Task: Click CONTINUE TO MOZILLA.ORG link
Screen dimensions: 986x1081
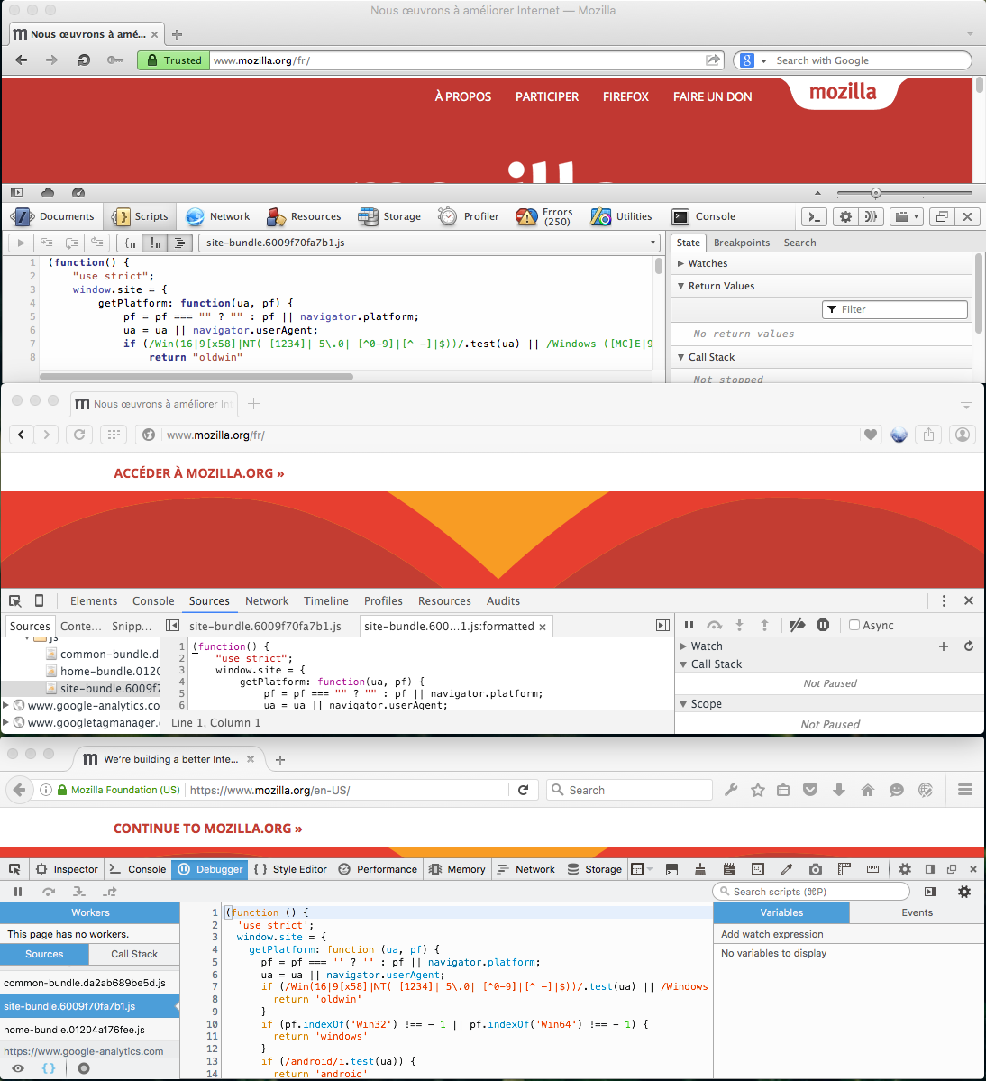Action: click(x=207, y=829)
